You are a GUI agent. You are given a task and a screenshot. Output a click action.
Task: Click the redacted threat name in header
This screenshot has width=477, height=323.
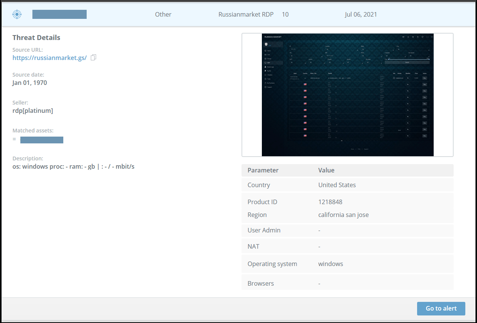coord(60,14)
